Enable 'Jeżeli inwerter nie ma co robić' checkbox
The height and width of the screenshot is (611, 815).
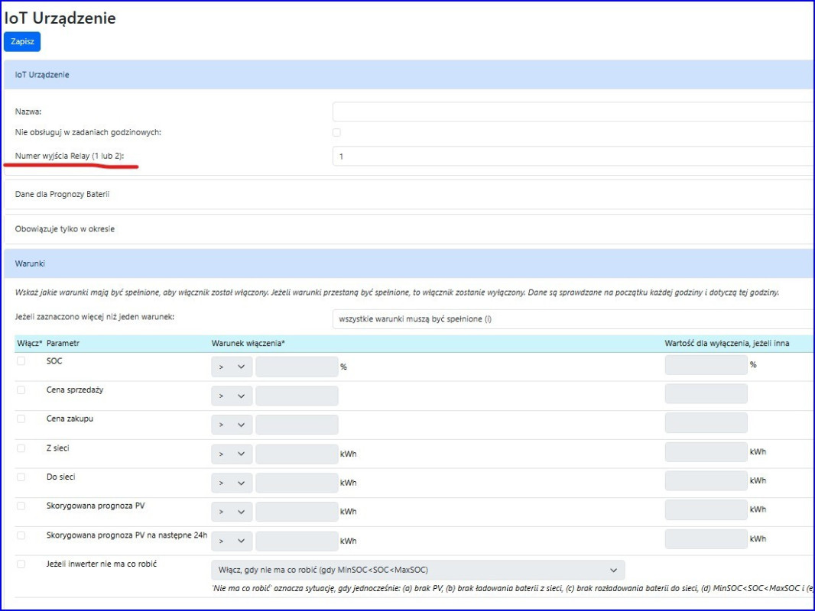coord(21,564)
